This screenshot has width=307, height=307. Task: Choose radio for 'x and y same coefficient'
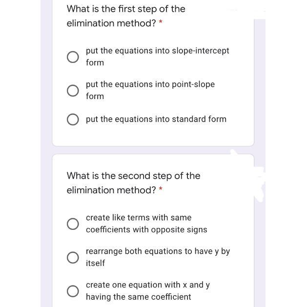tap(73, 291)
